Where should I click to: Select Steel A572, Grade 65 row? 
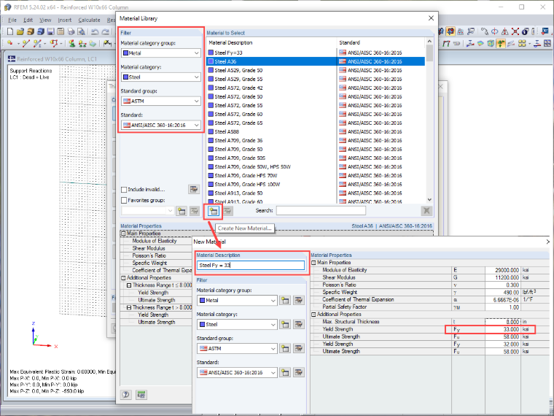click(316, 123)
